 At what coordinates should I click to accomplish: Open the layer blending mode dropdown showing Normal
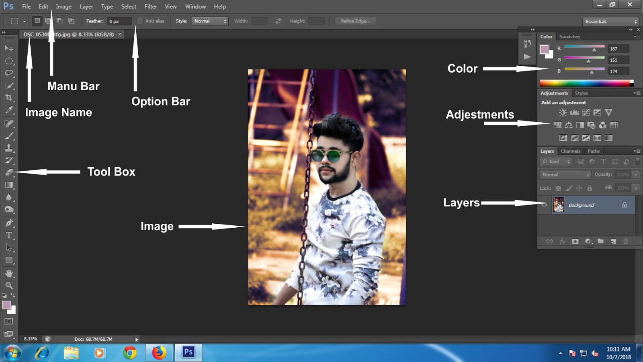tap(565, 174)
